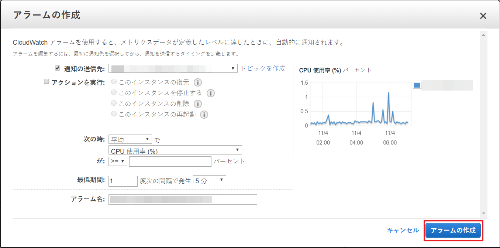Click info icon next to このインスタンスの復元
Image resolution: width=500 pixels, height=248 pixels.
pos(198,82)
